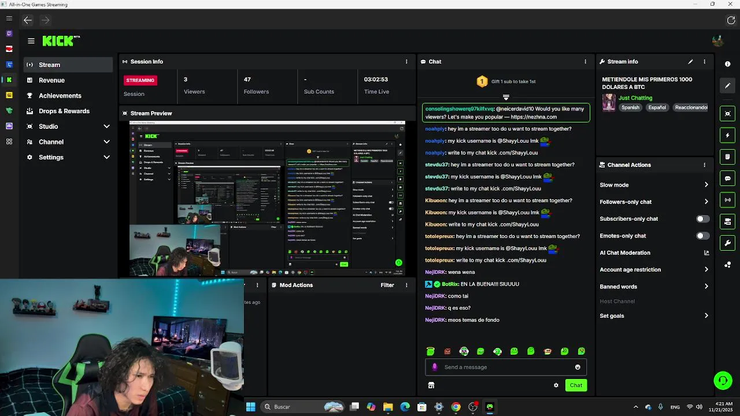Open OBS Studio from the taskbar
This screenshot has width=740, height=416.
coord(473,407)
